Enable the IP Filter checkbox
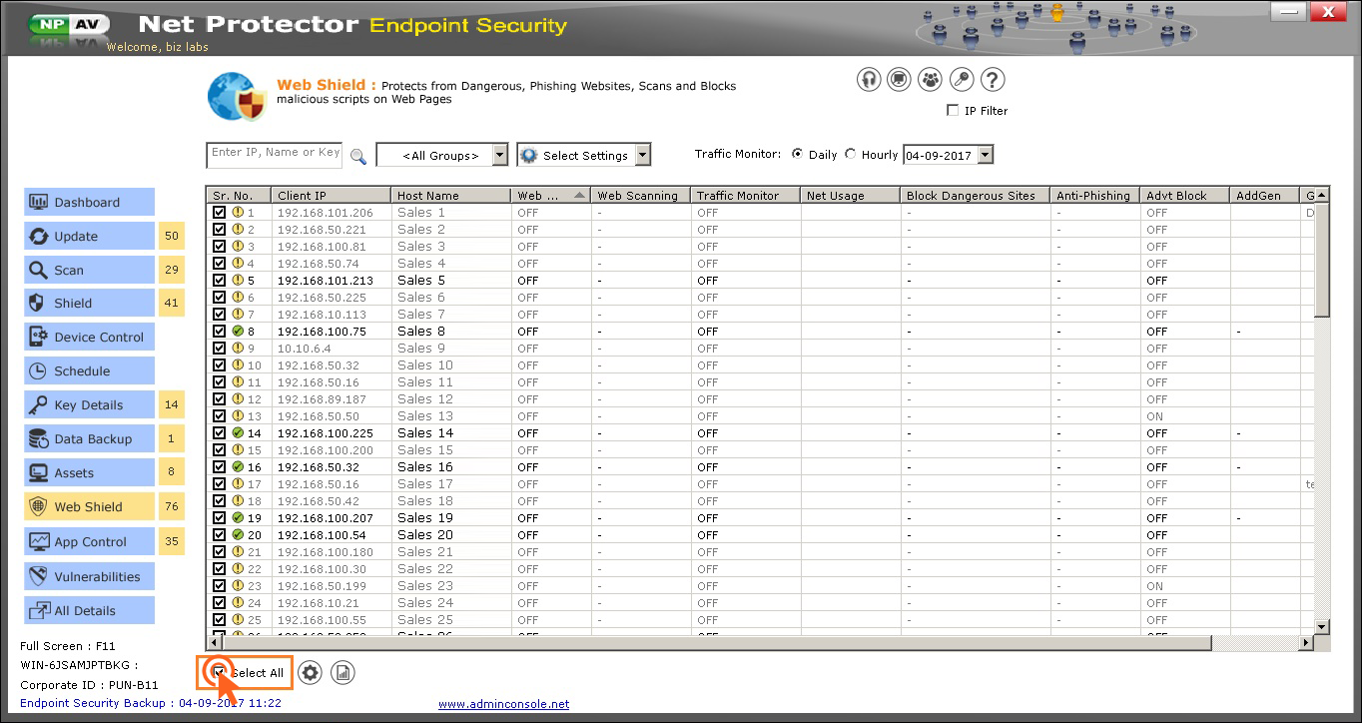 (953, 111)
